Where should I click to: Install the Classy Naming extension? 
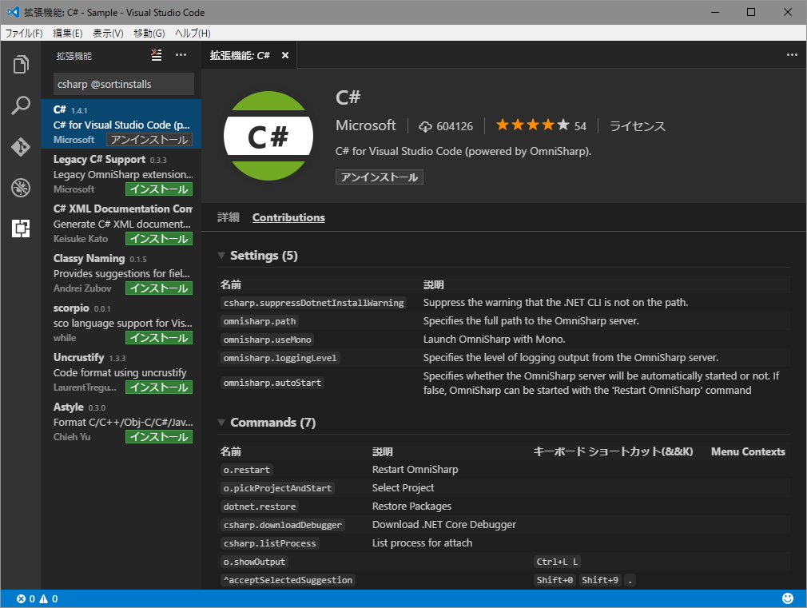click(x=159, y=288)
